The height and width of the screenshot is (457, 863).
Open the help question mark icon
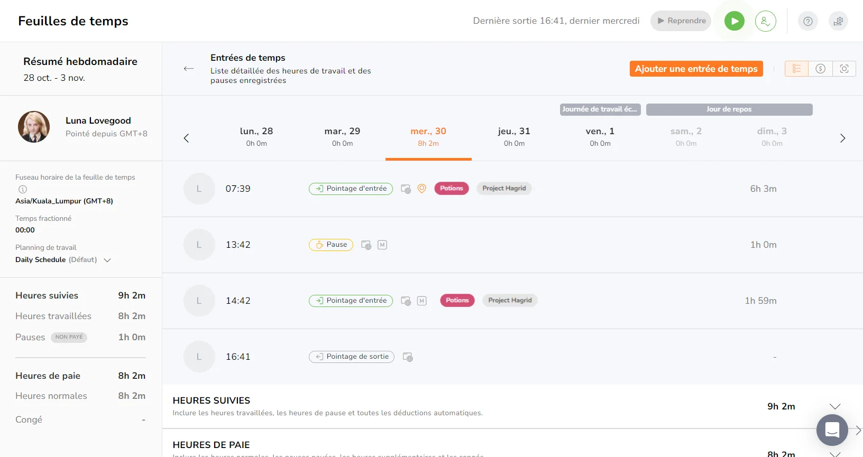point(807,21)
